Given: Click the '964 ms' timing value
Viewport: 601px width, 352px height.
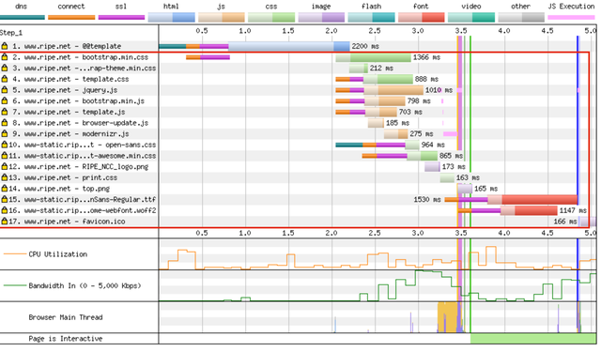Looking at the screenshot, I should [x=433, y=145].
